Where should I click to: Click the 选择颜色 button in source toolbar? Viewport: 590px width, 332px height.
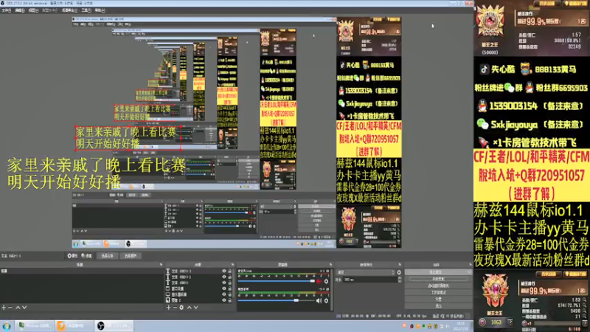point(131,256)
